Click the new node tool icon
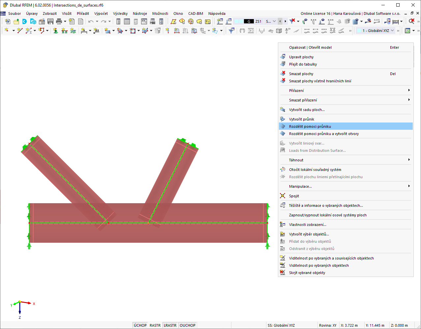This screenshot has height=329, width=421. [x=7, y=31]
